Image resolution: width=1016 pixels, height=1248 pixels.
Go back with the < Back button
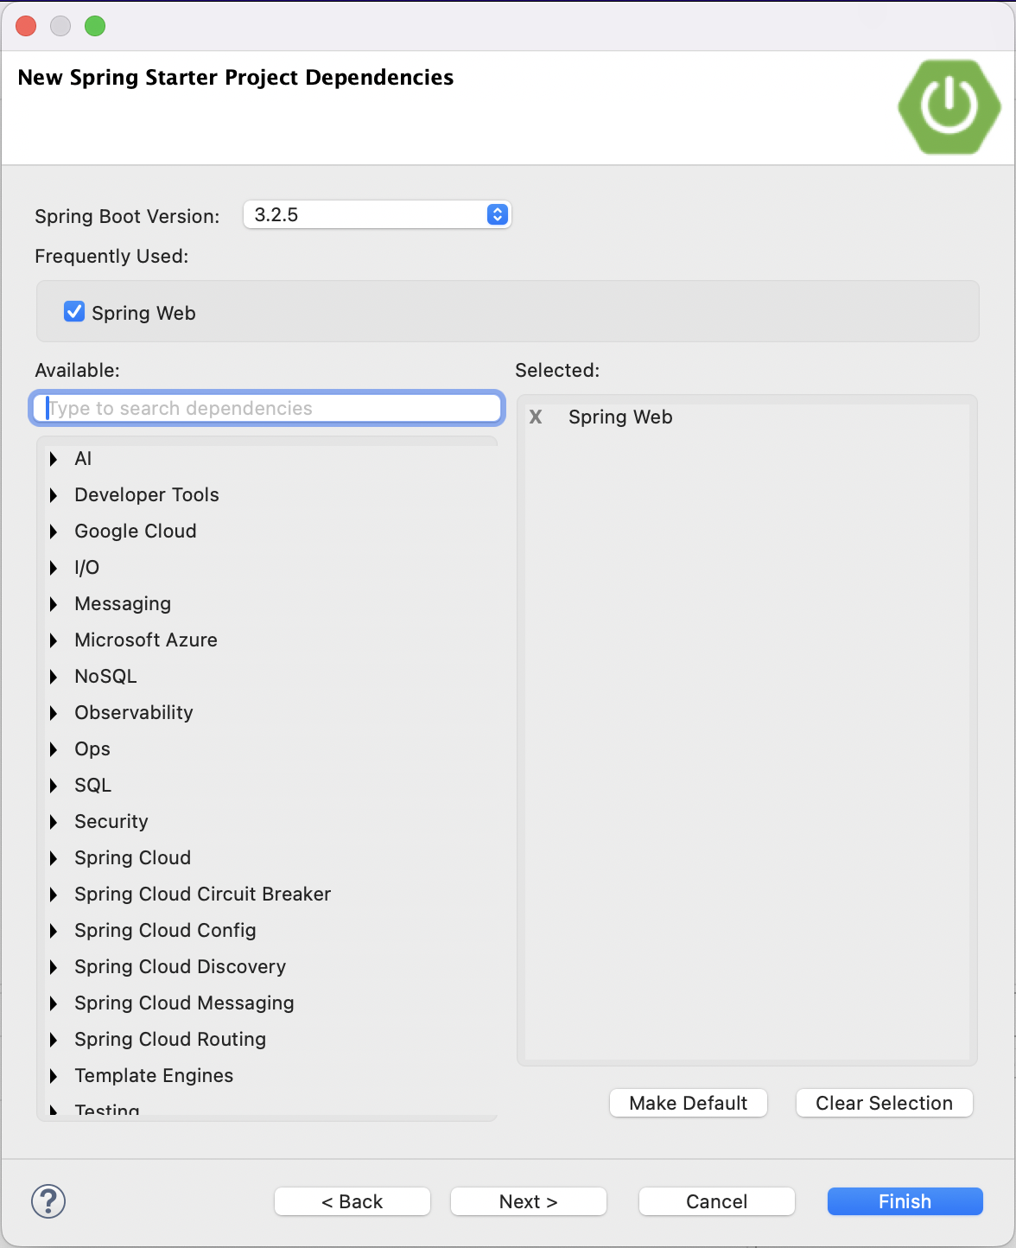[352, 1201]
